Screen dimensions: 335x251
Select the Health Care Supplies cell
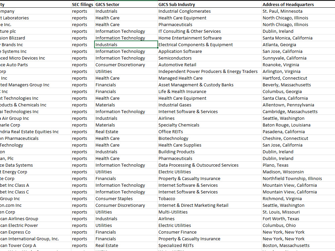click(x=209, y=145)
